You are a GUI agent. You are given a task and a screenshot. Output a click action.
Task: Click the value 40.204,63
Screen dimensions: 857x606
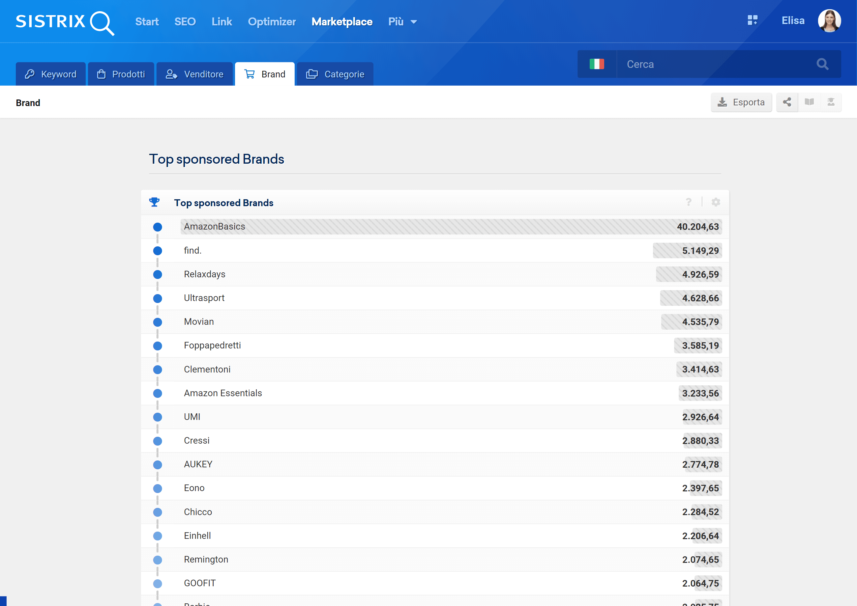coord(697,227)
